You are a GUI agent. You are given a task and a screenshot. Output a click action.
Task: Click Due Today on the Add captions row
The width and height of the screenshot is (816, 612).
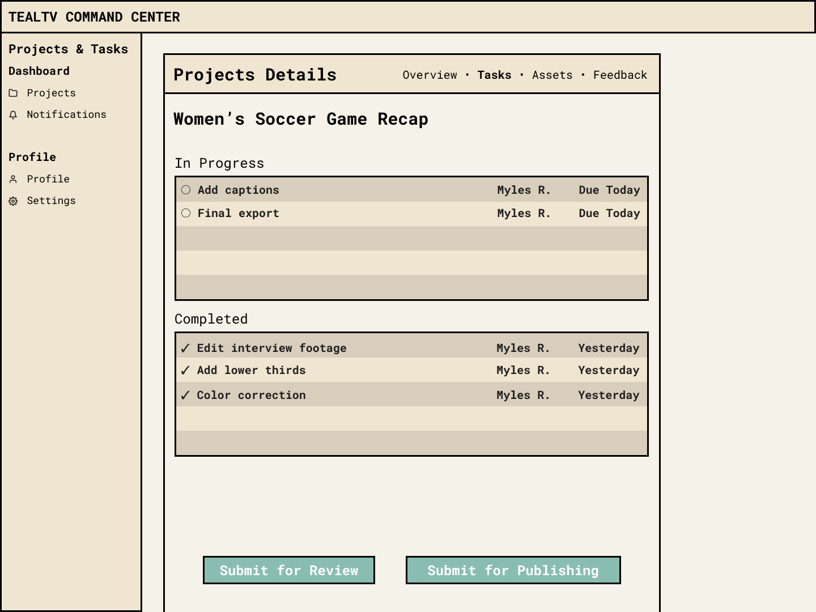609,190
